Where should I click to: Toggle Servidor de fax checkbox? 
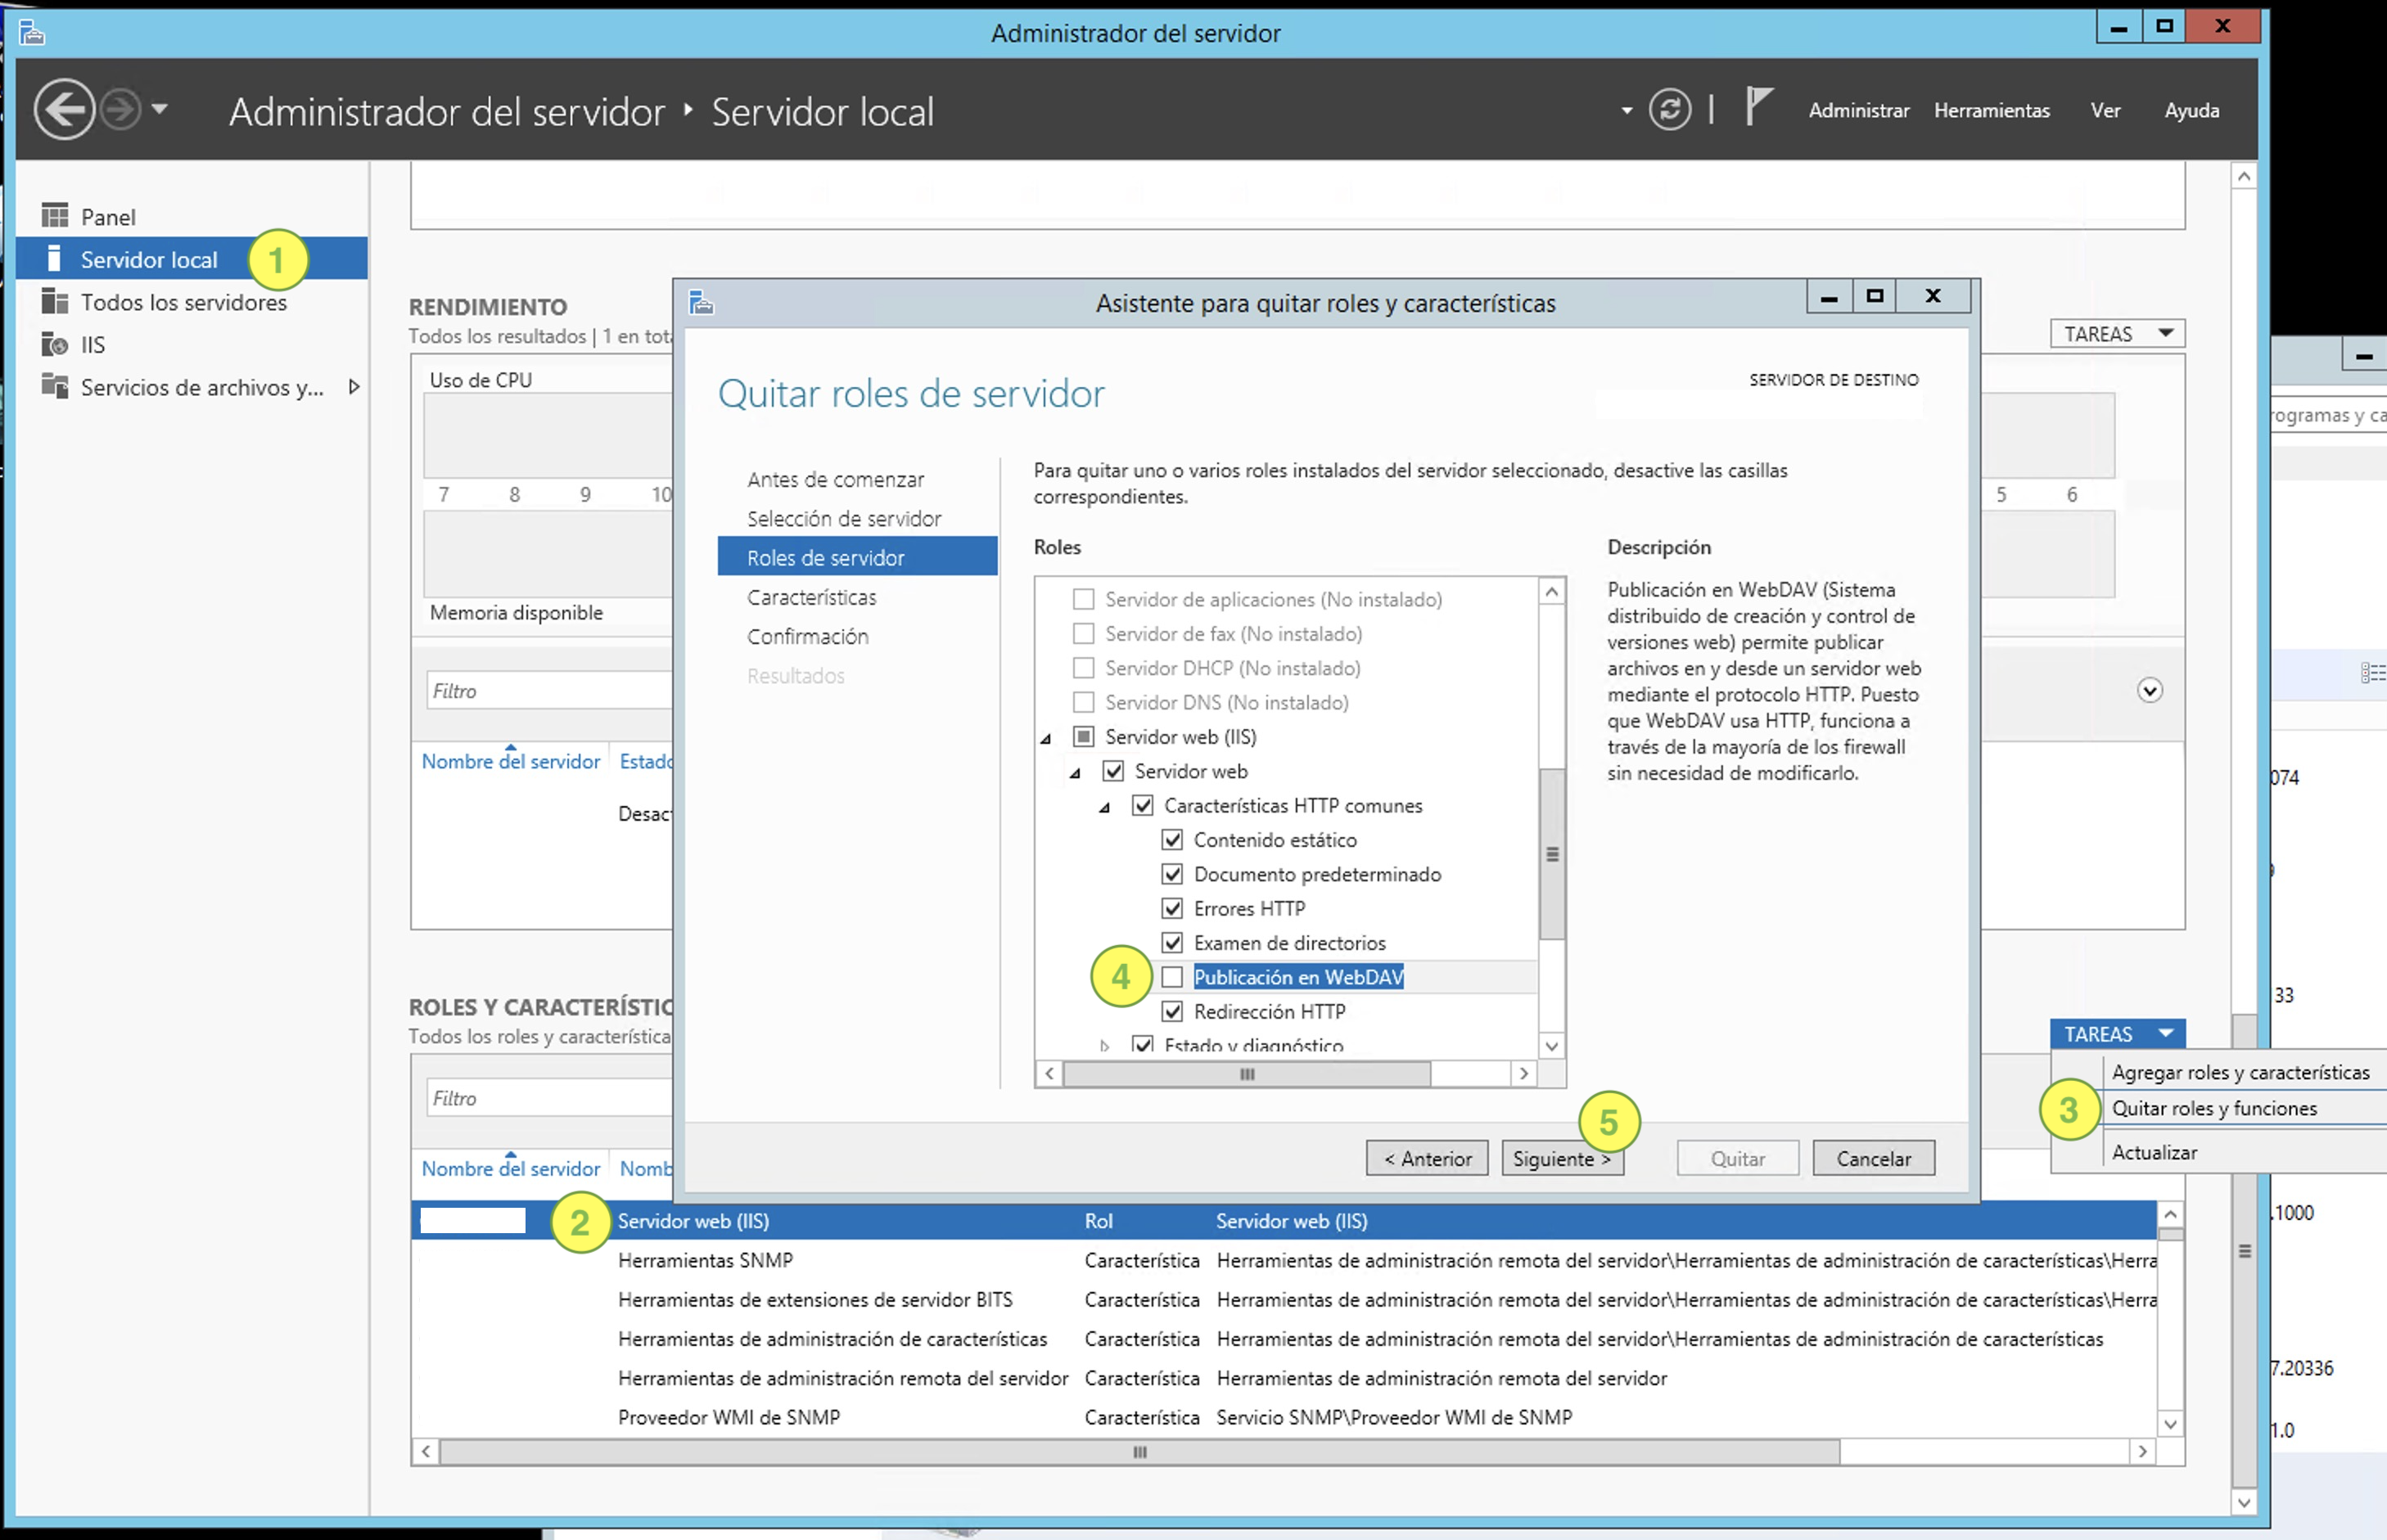[1084, 633]
